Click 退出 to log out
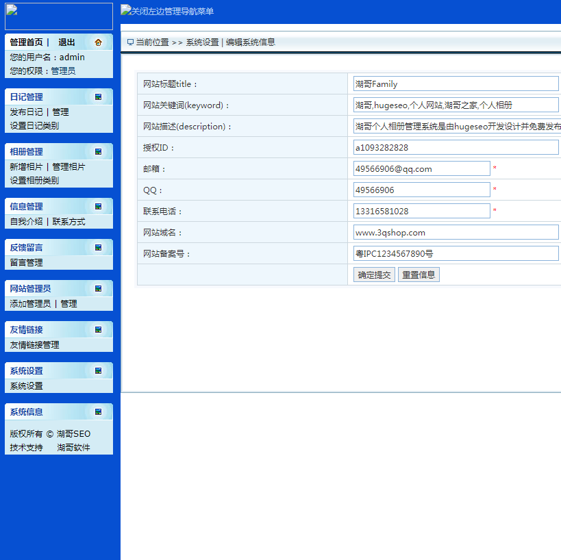 [66, 42]
